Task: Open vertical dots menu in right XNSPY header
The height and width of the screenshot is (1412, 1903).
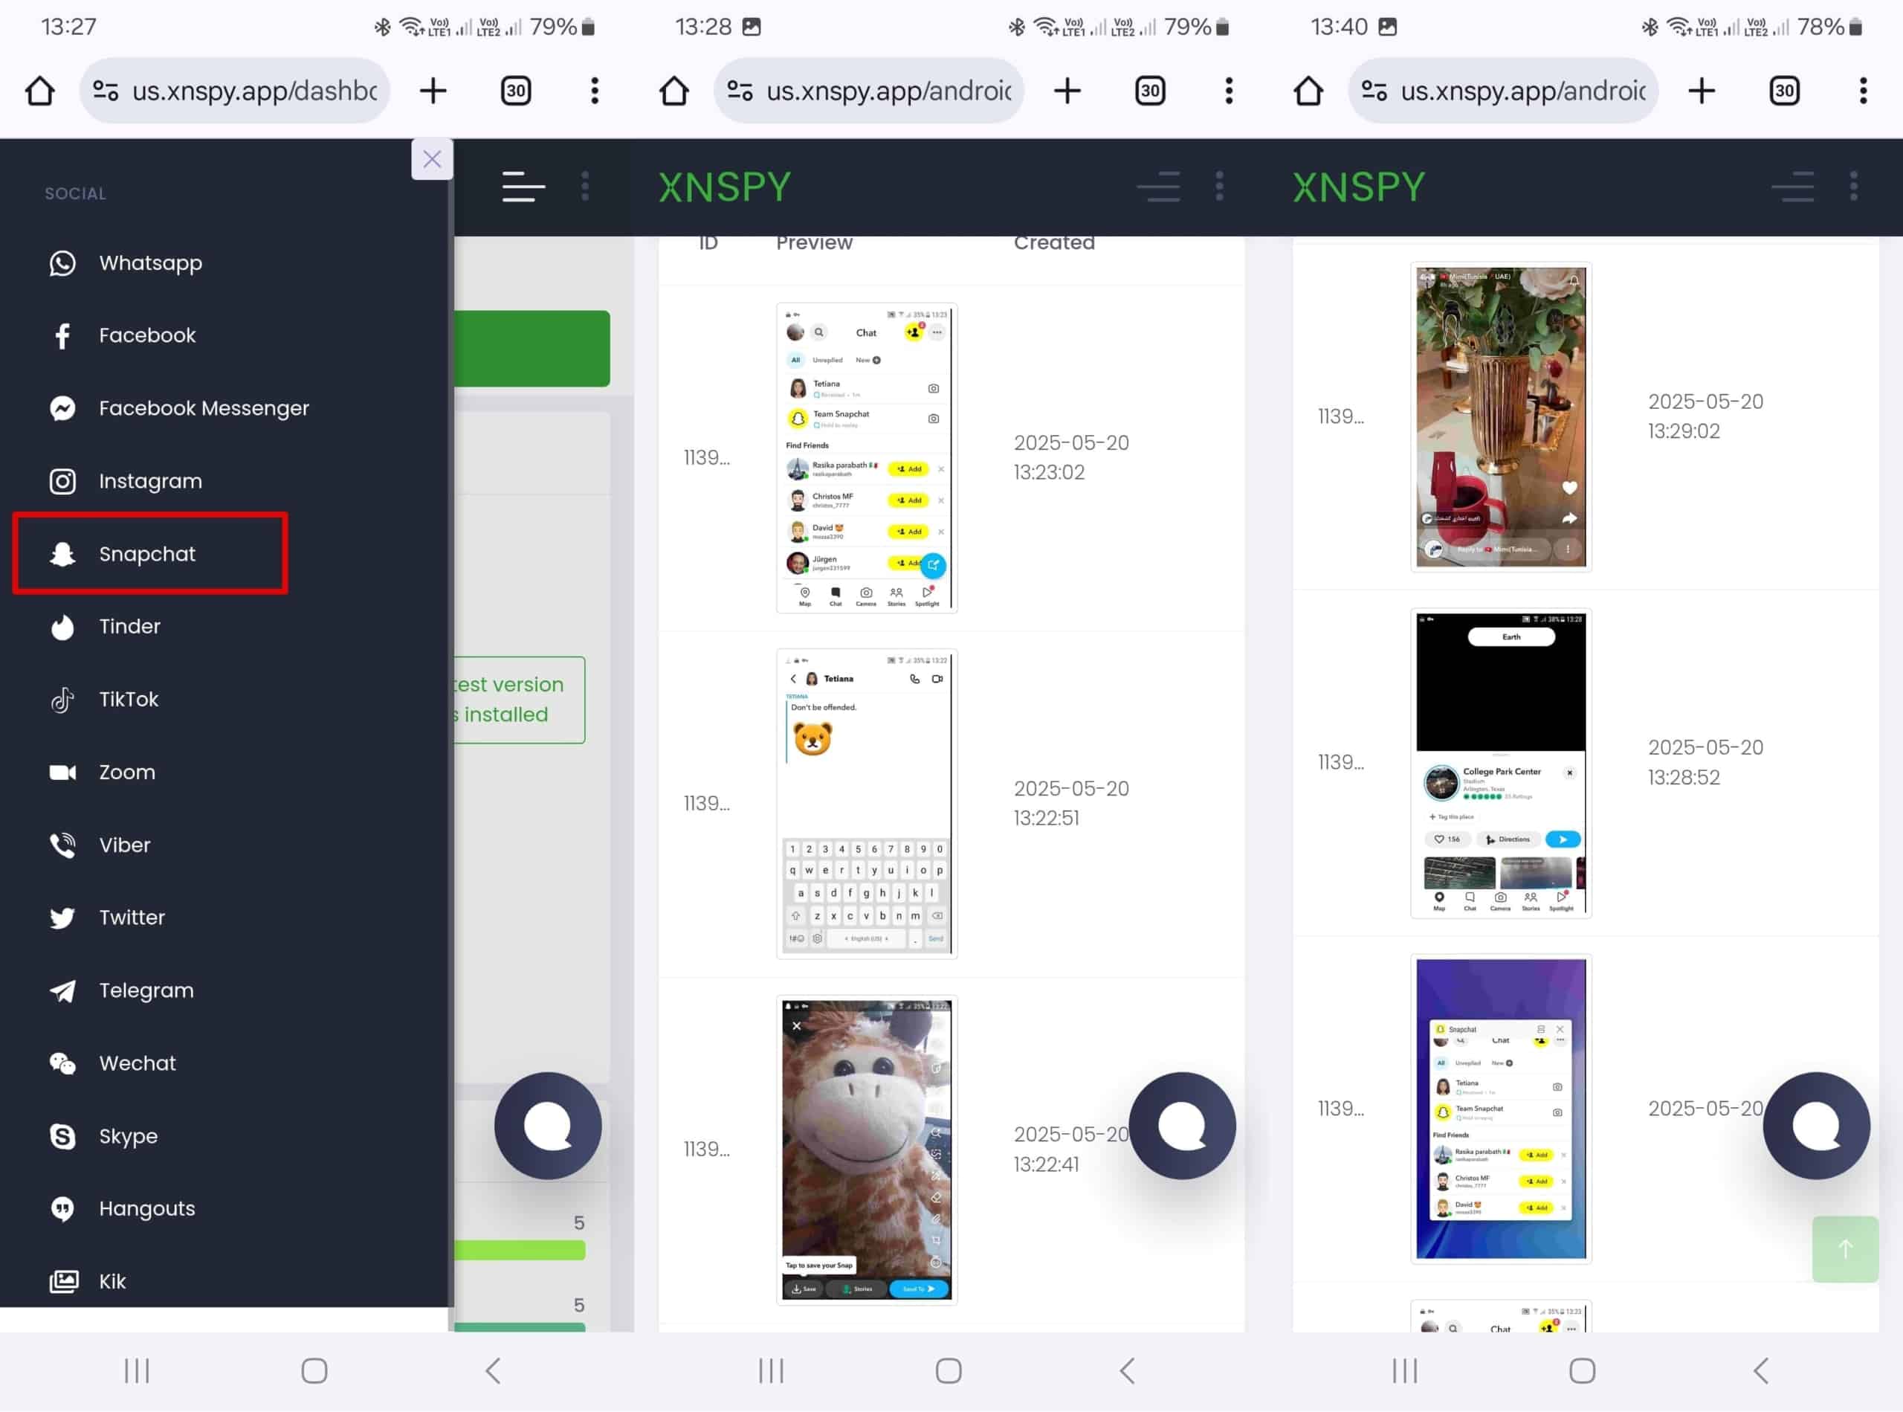Action: 1853,187
